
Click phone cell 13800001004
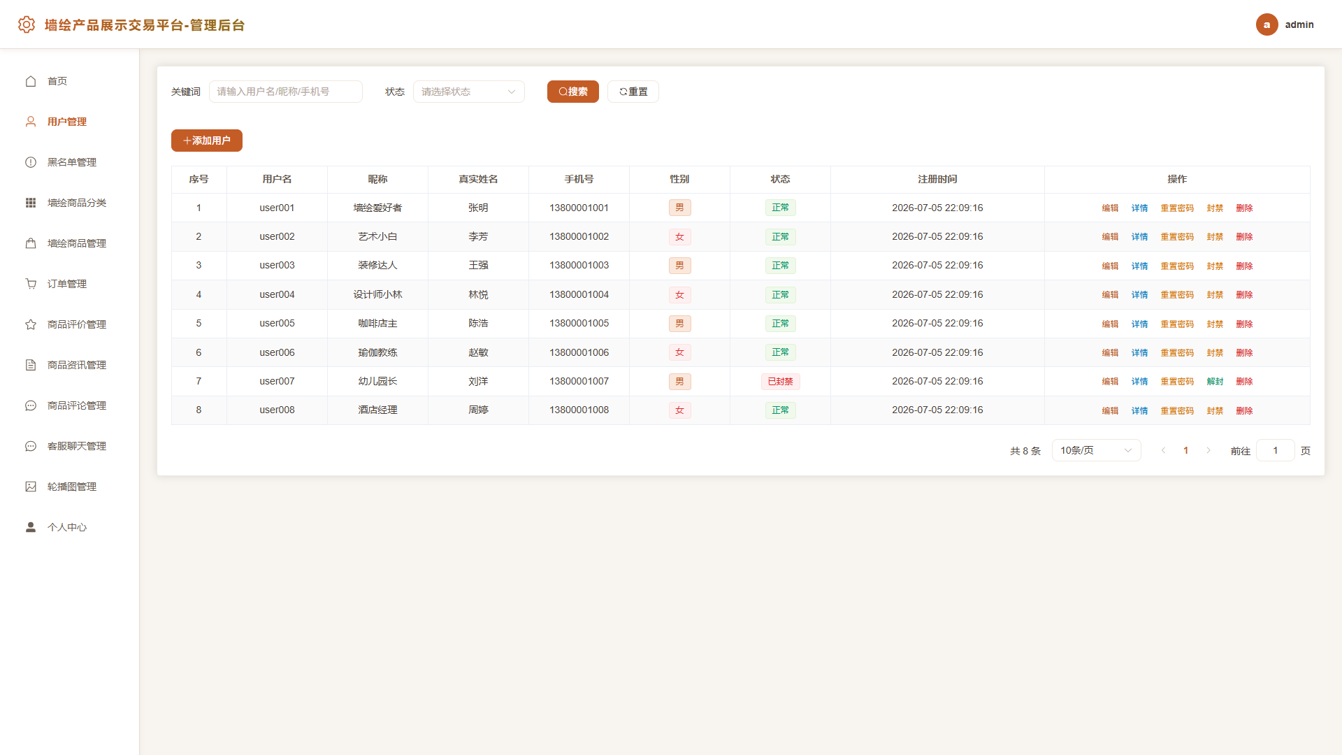[x=579, y=294]
